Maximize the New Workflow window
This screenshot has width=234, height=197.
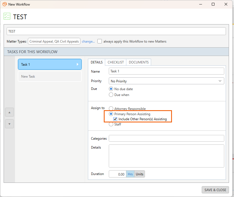tap(213, 4)
